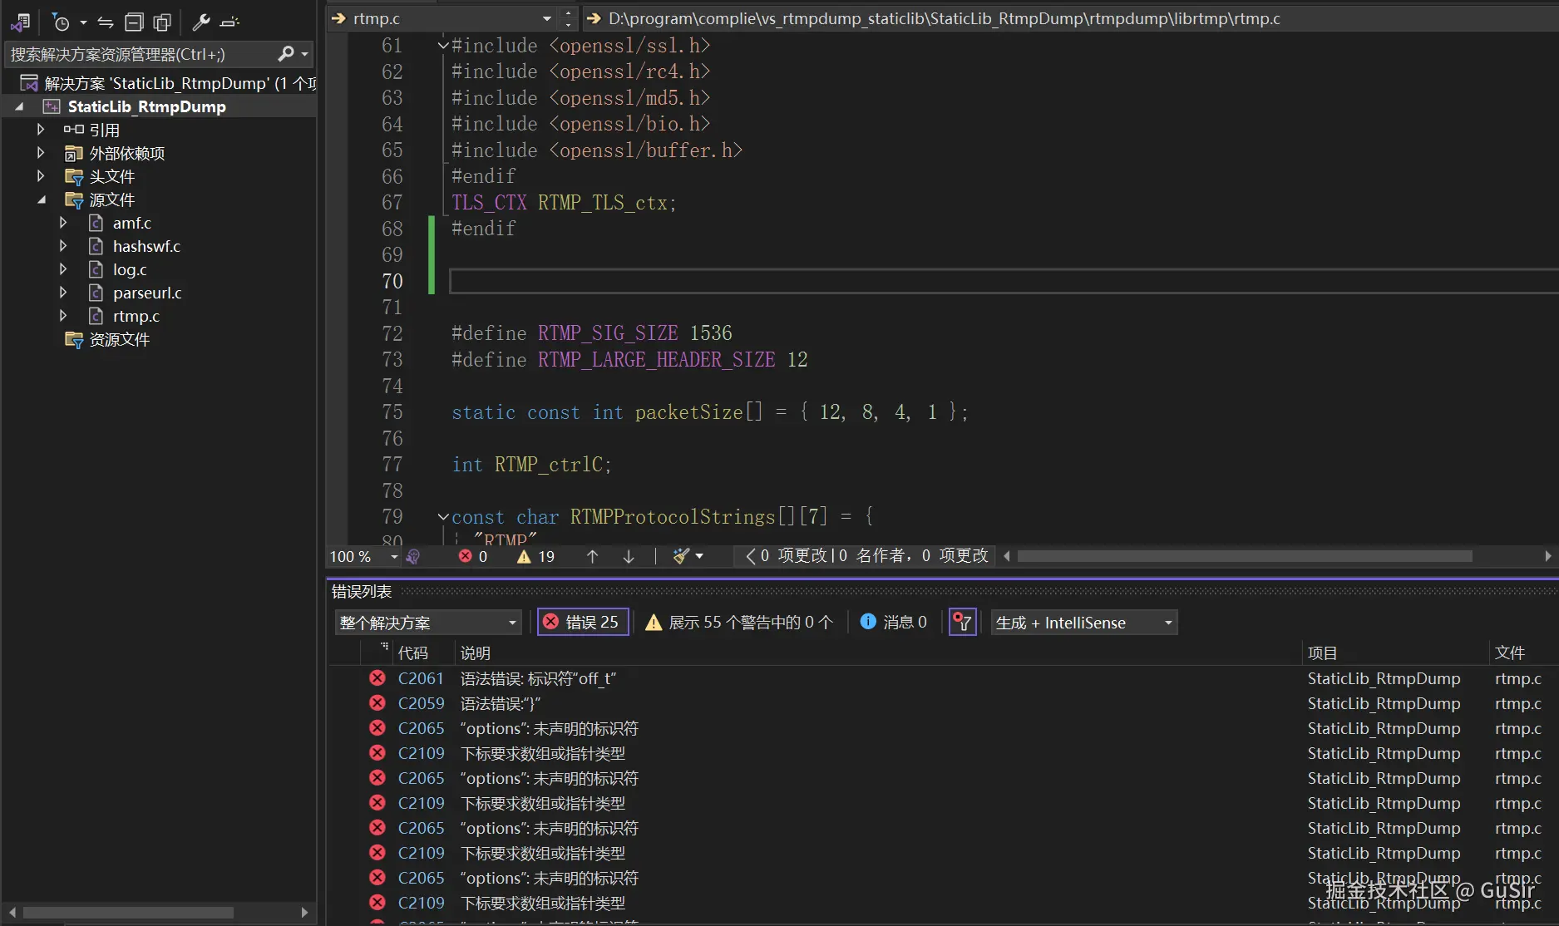Screen dimensions: 1559x926
Task: Collapse the #include block at line 61
Action: (x=443, y=46)
